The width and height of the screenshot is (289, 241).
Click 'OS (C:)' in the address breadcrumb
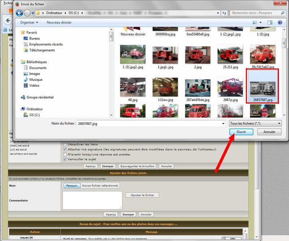click(75, 13)
